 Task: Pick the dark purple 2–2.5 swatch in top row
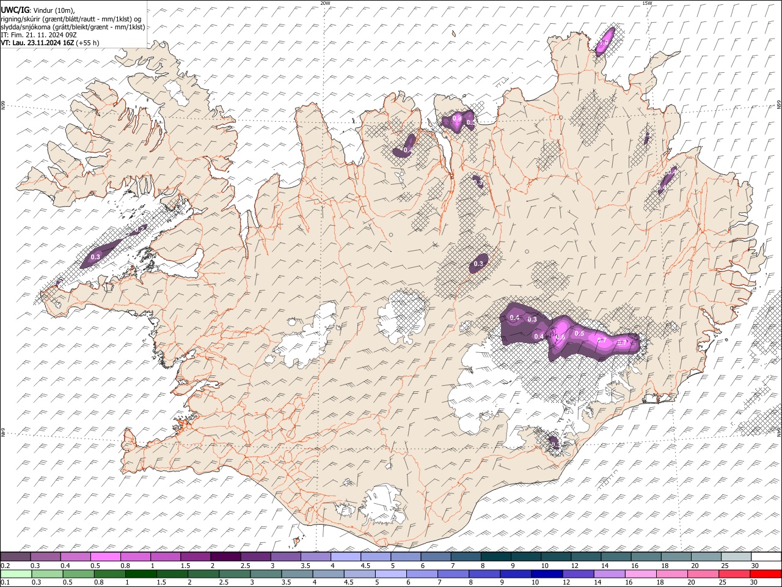[x=225, y=557]
